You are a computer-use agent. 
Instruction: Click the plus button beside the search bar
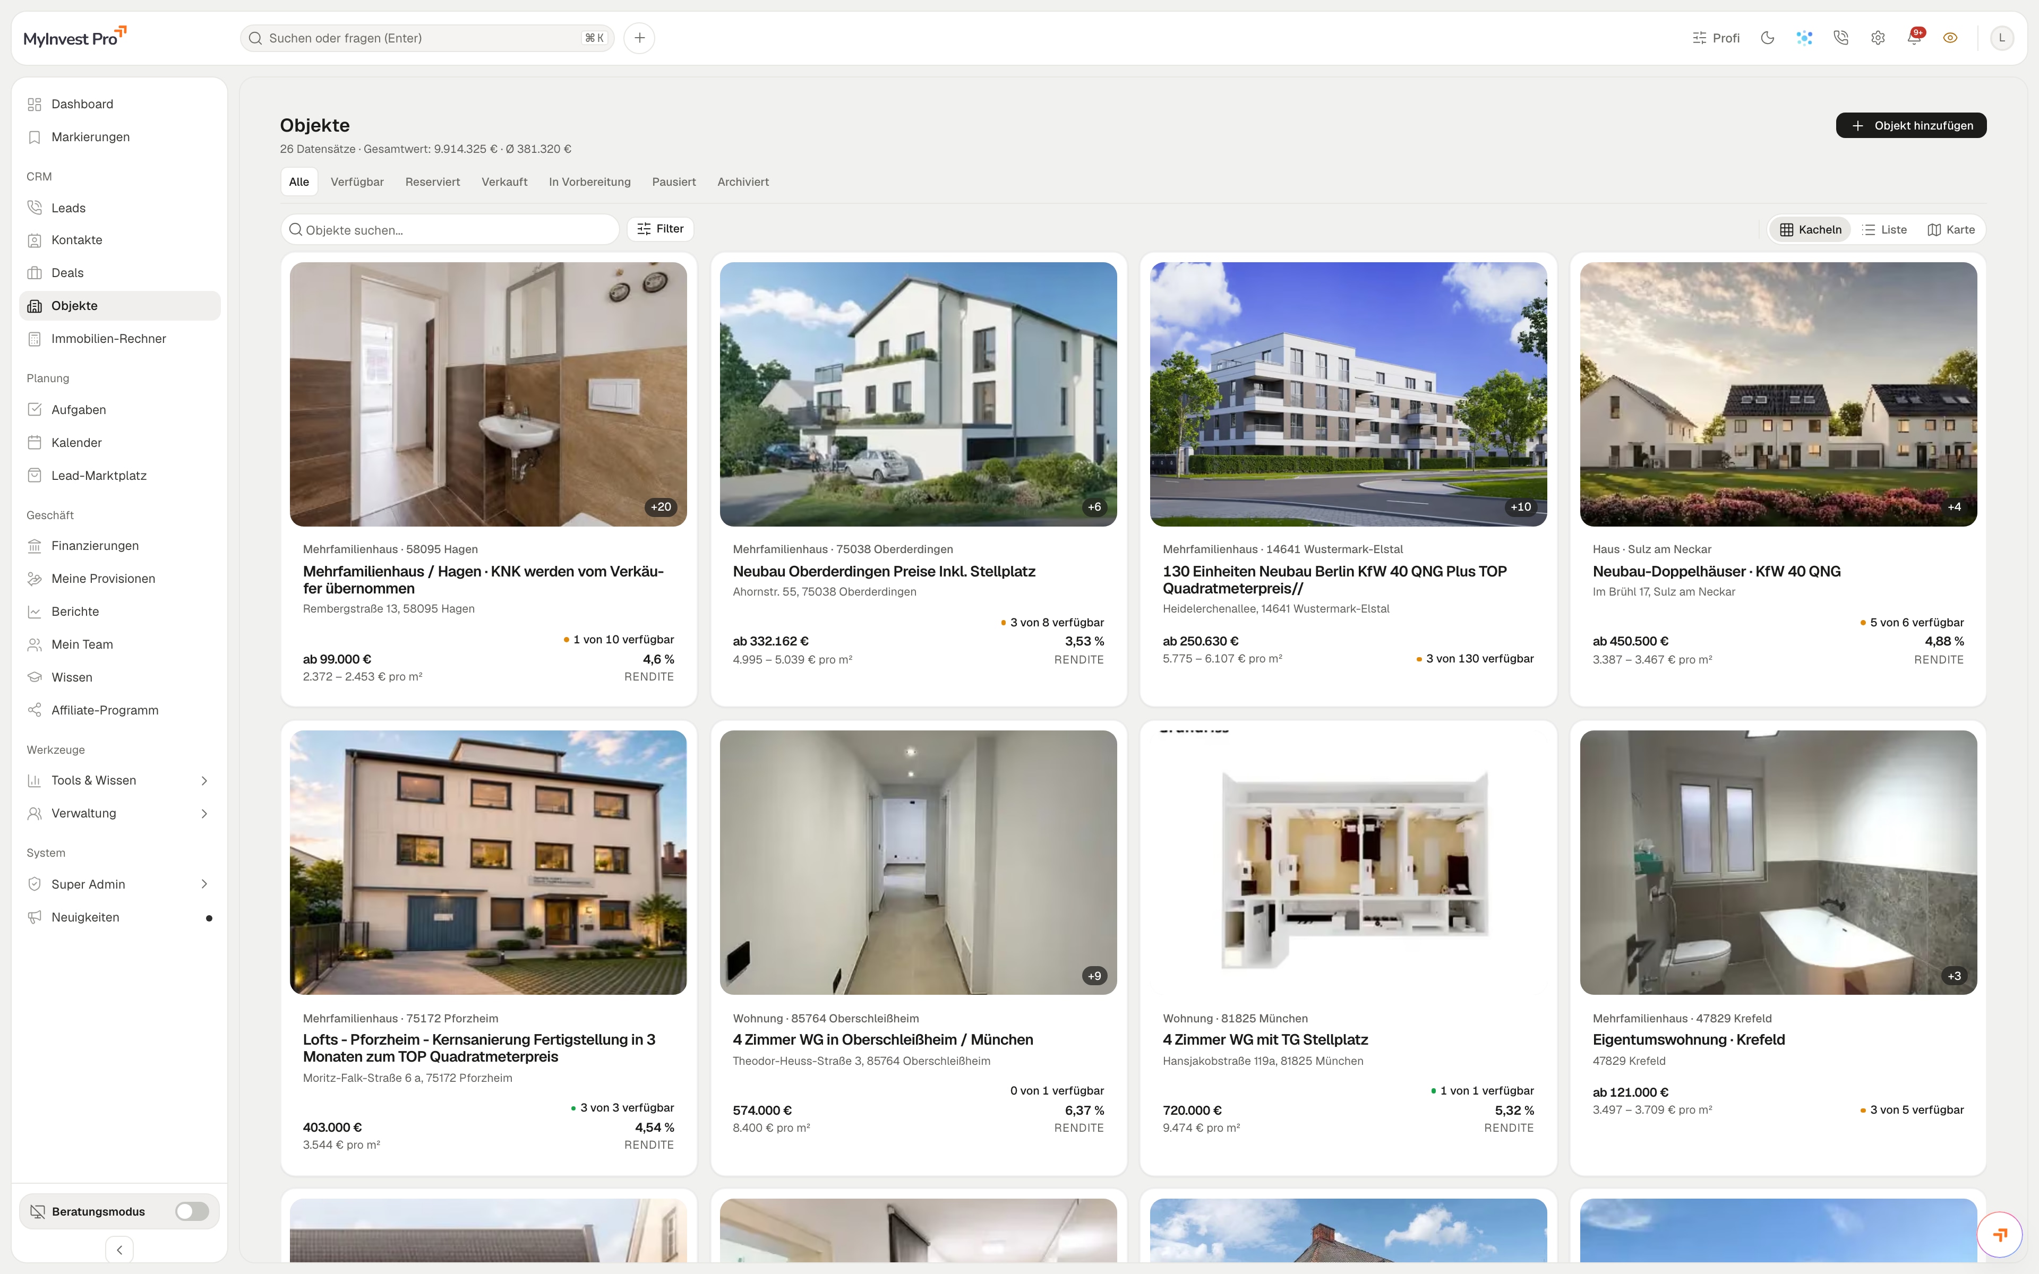pos(639,38)
